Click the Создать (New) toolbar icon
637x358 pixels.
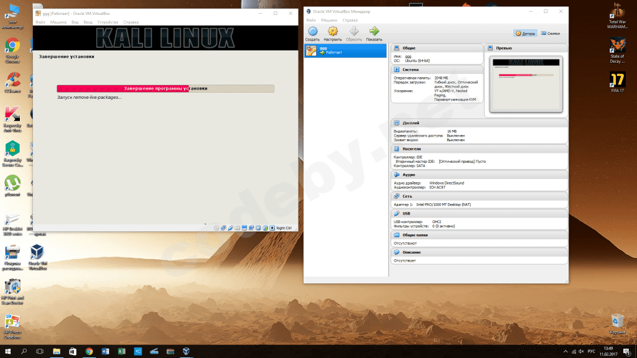[x=312, y=33]
